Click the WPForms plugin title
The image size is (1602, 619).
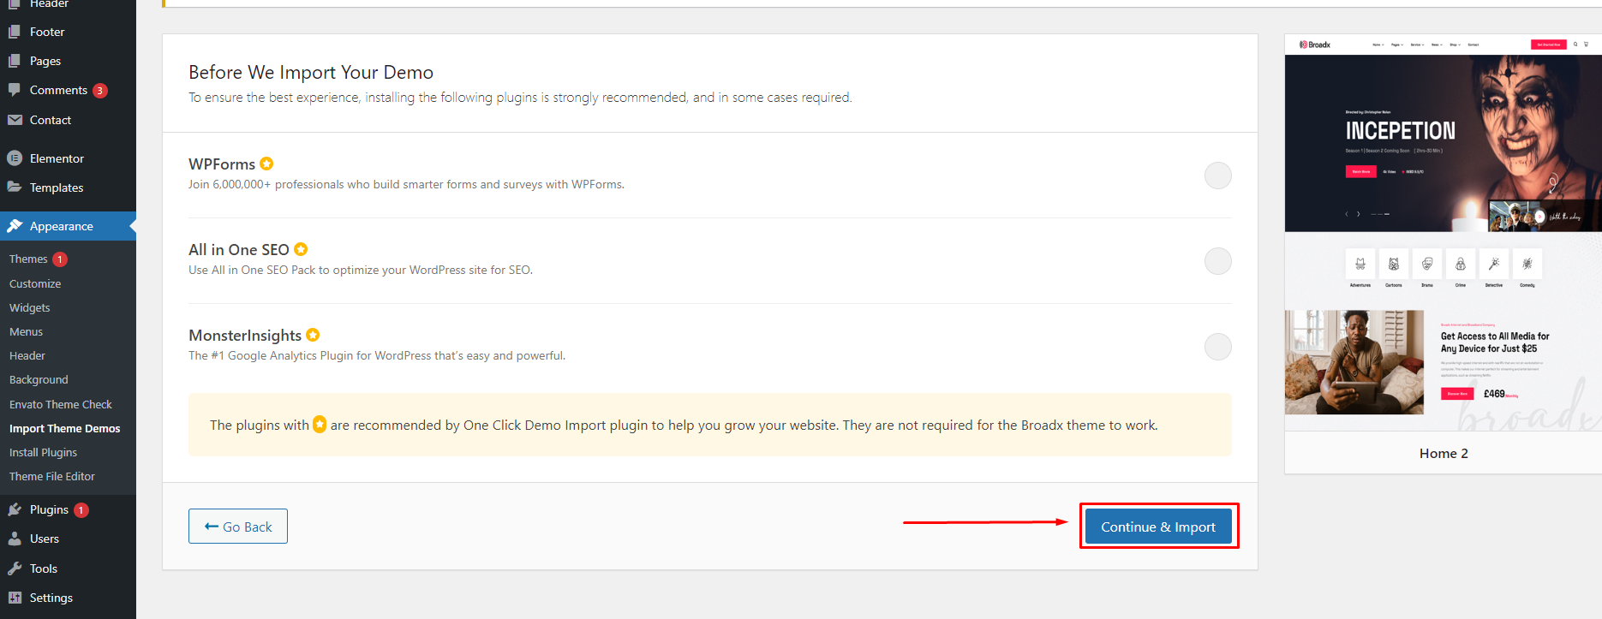tap(222, 164)
